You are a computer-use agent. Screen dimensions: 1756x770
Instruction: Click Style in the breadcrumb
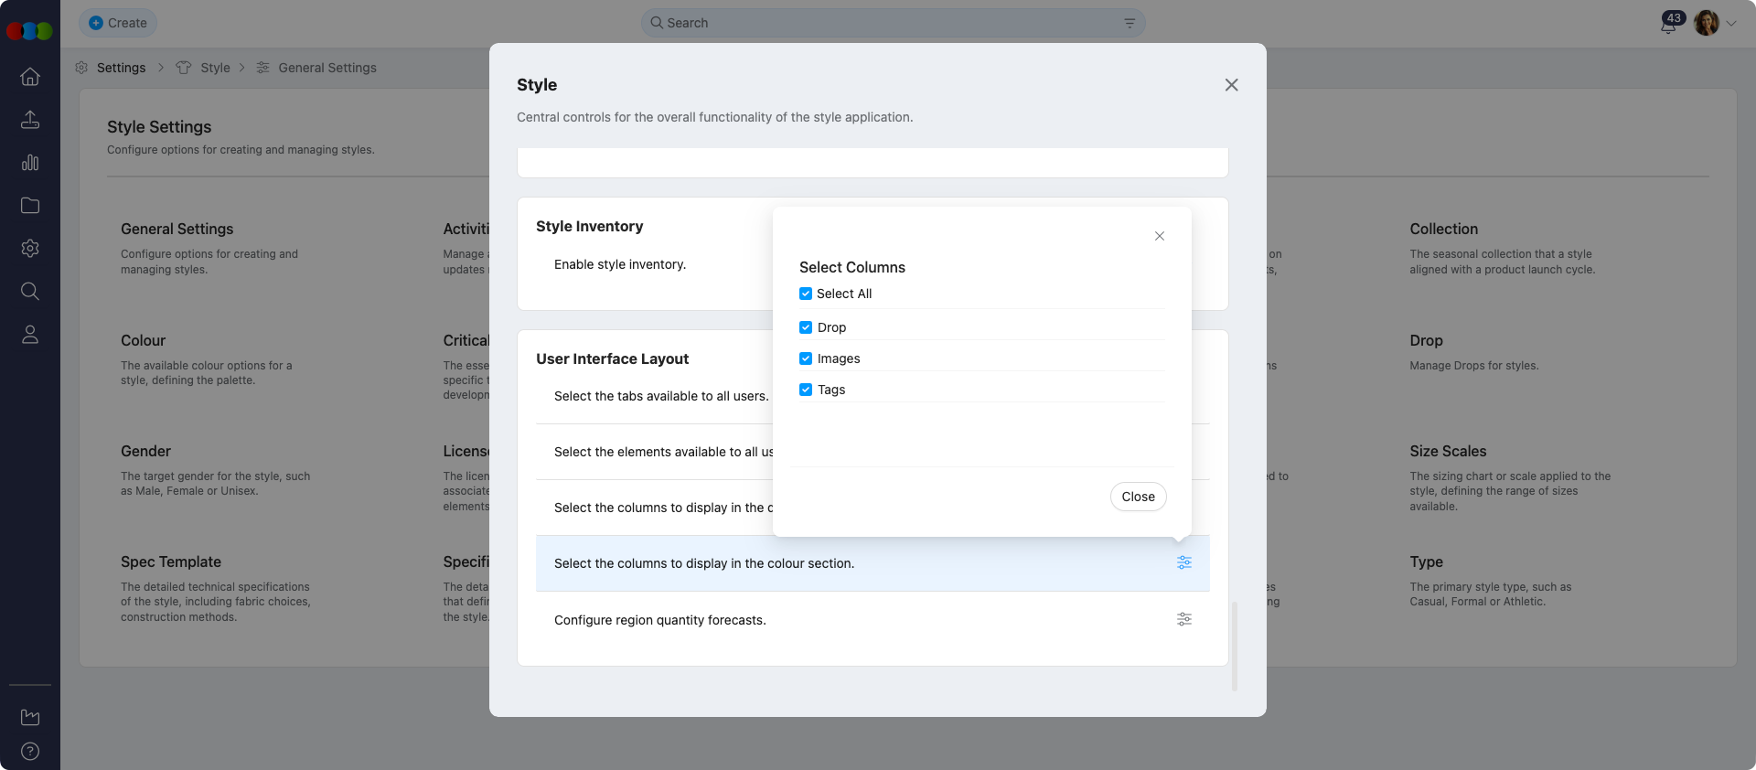215,68
